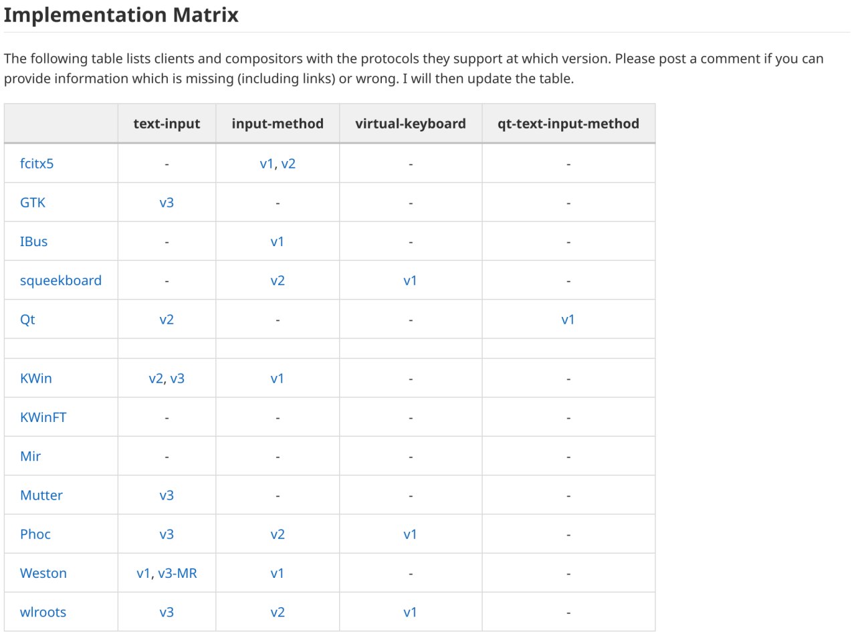856x632 pixels.
Task: Open the KWin link
Action: click(36, 378)
